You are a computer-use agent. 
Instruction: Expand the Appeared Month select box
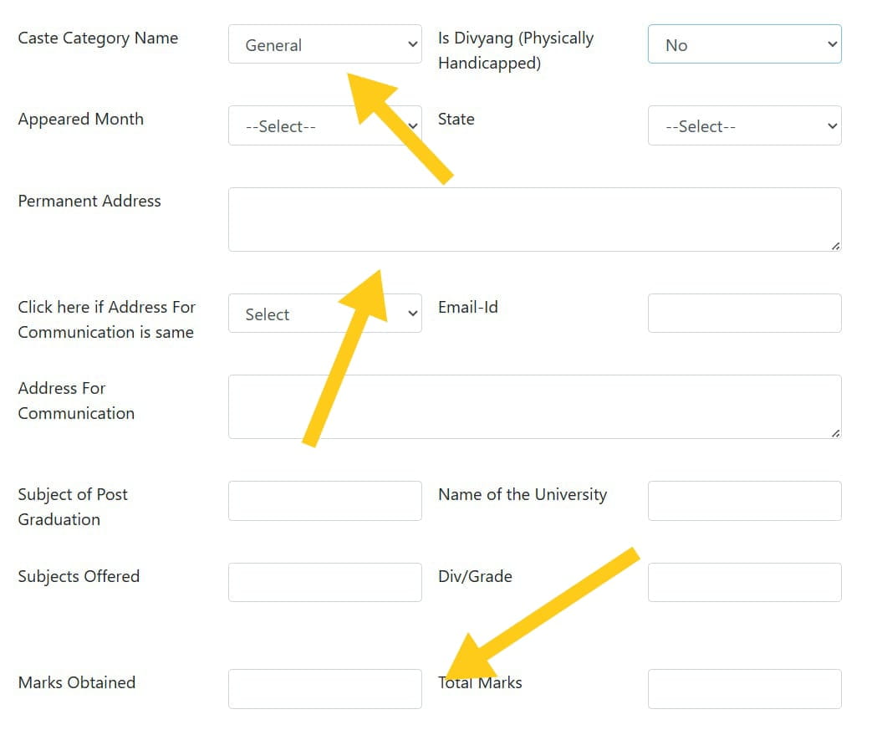point(325,126)
